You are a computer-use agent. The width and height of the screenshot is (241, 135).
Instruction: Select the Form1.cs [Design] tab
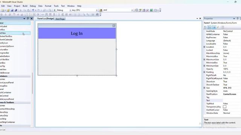point(46,19)
